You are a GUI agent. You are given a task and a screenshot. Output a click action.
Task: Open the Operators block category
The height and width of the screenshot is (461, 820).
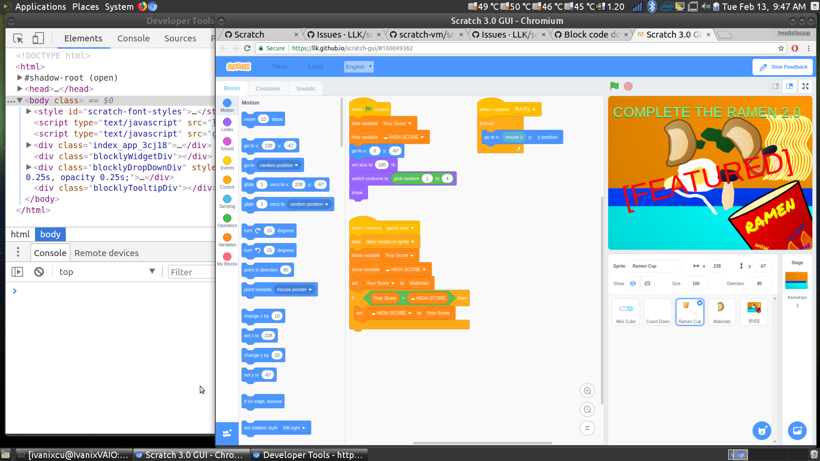pos(227,220)
